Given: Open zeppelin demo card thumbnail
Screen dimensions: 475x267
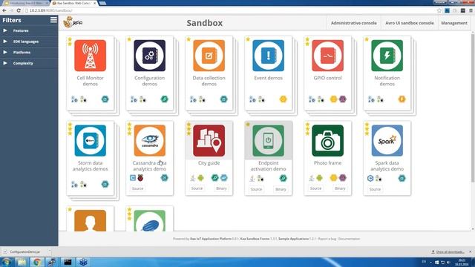Looking at the screenshot, I should tap(150, 221).
